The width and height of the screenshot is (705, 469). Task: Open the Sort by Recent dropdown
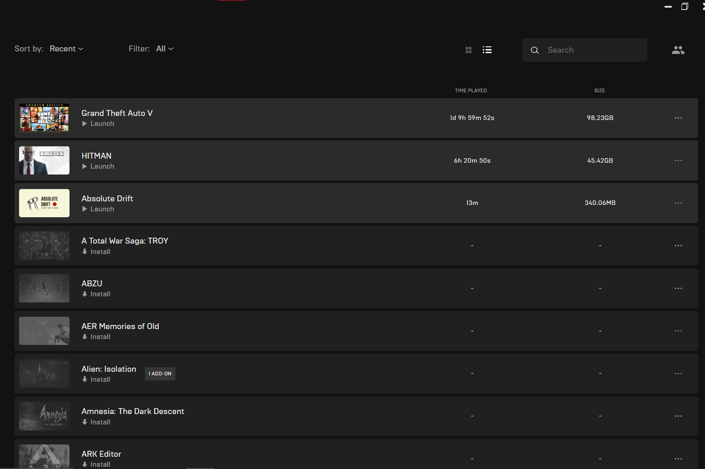[66, 49]
